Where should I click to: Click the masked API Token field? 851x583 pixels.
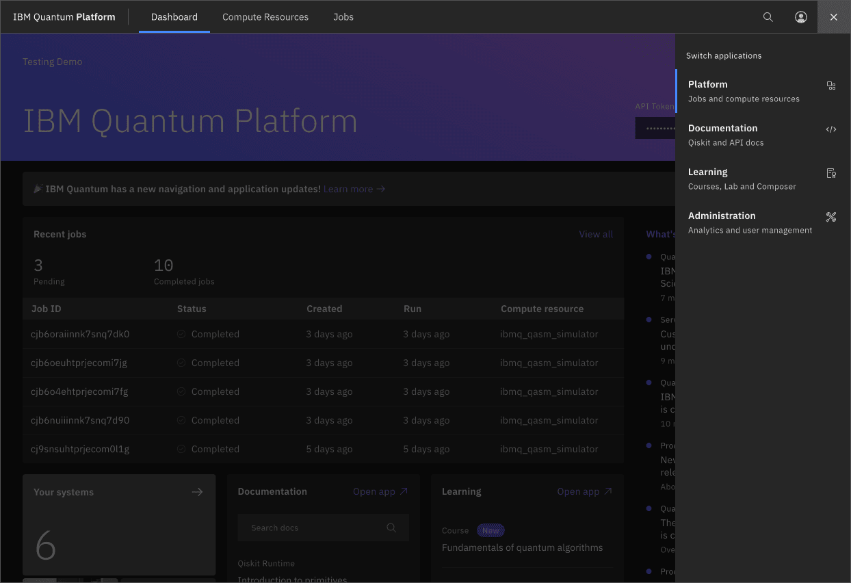pos(655,128)
